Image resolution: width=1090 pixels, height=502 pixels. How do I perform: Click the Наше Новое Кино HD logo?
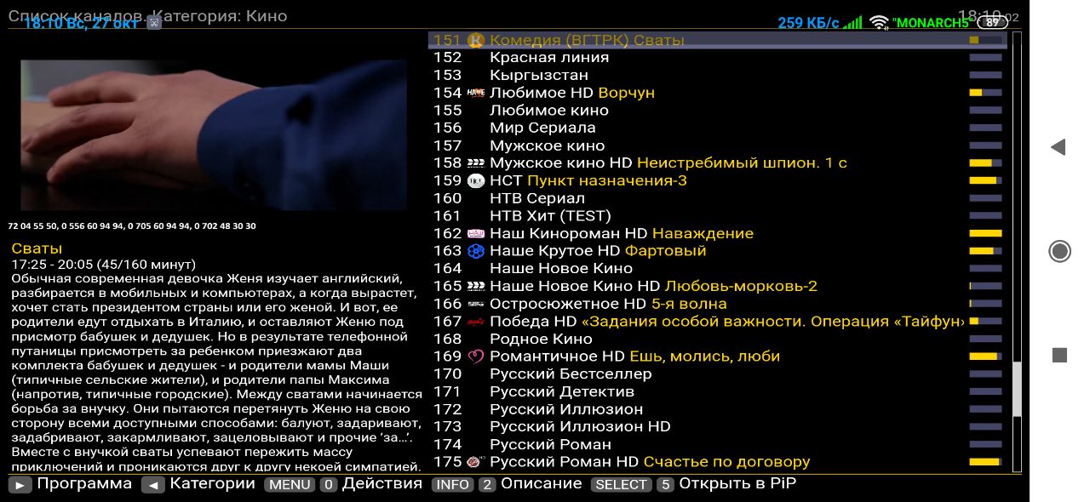point(476,286)
